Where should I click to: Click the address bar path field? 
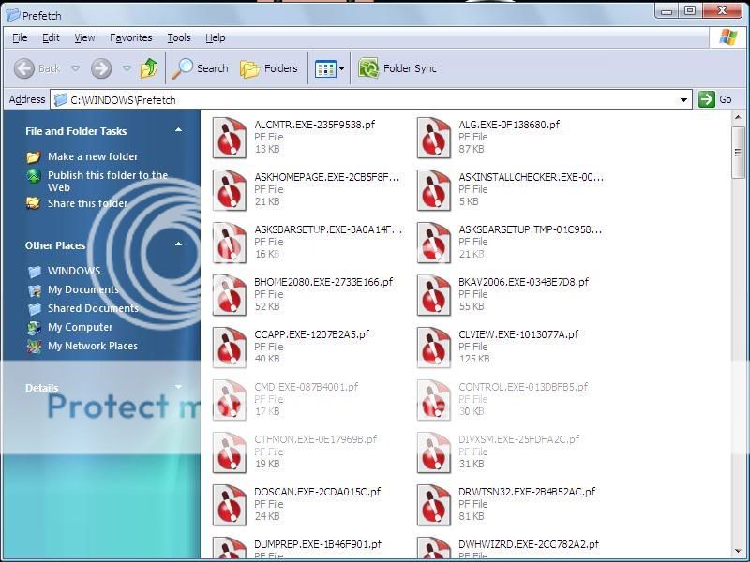click(375, 99)
